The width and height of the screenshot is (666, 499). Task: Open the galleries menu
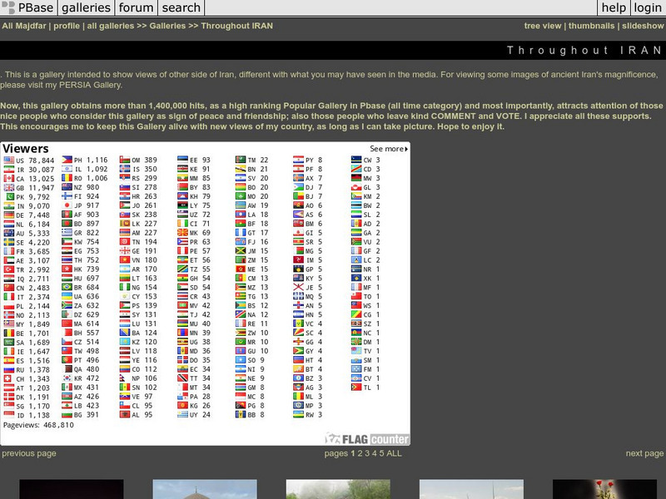[x=86, y=8]
